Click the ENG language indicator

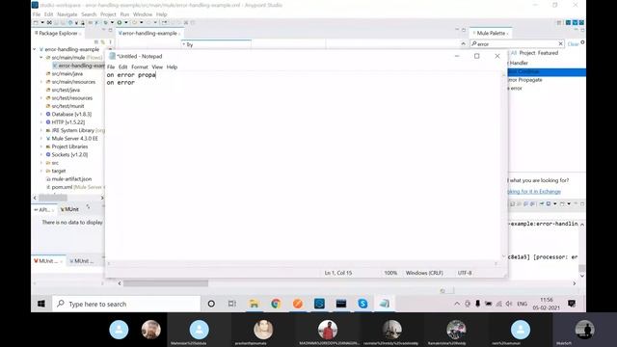523,304
